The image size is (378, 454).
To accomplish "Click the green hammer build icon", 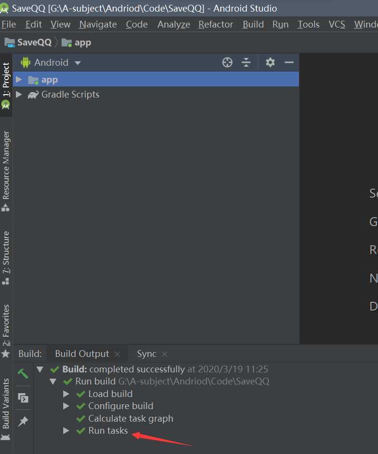I will point(23,373).
